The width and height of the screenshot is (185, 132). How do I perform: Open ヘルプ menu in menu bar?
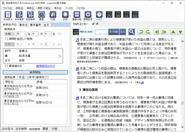(81, 8)
